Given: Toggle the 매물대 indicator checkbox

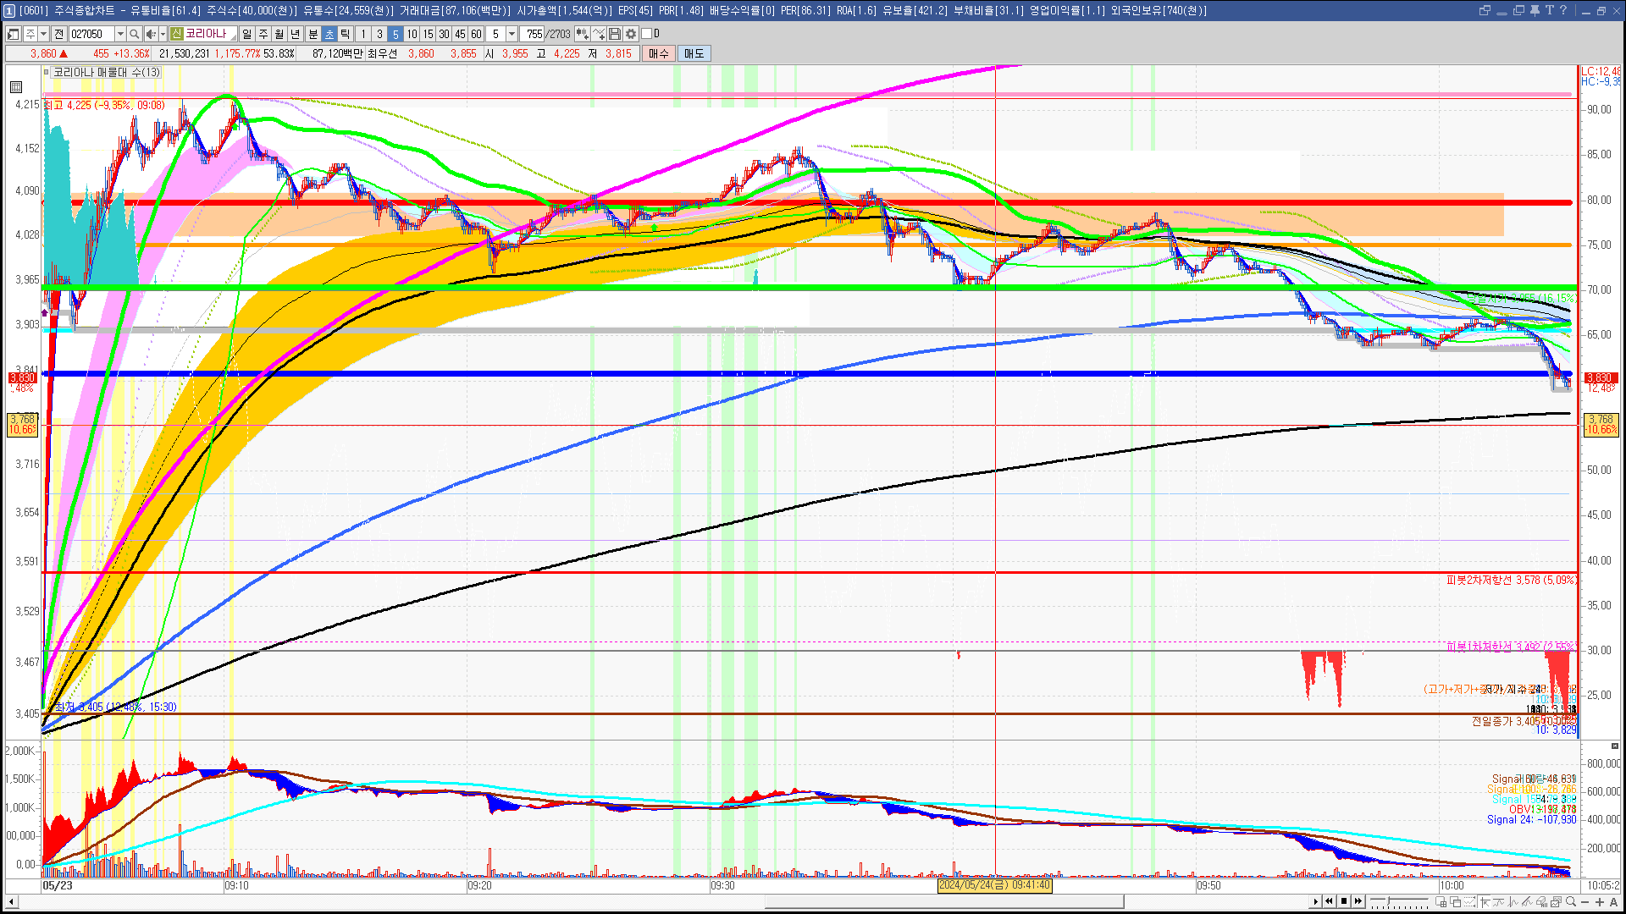Looking at the screenshot, I should point(47,73).
